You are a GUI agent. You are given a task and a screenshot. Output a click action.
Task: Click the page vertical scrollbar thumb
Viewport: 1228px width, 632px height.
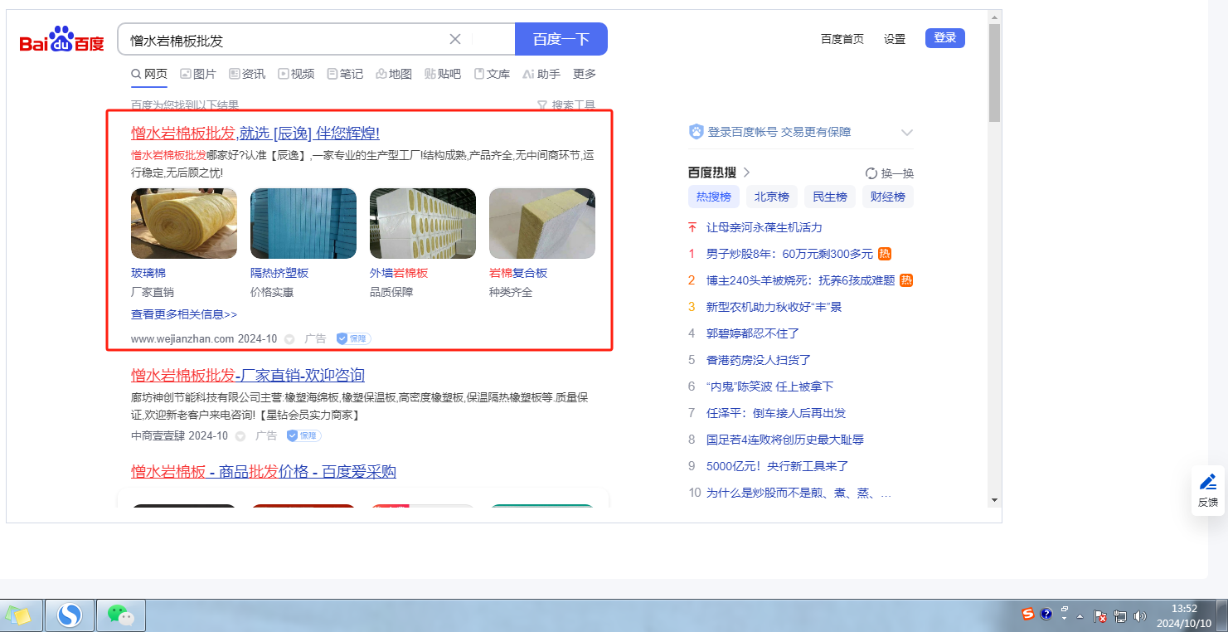tap(995, 73)
